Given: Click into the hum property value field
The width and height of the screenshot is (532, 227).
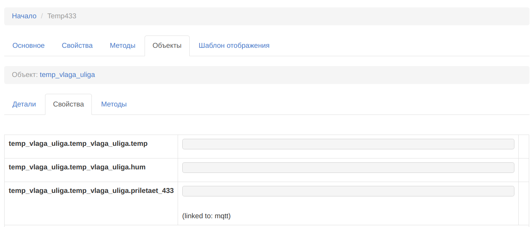Looking at the screenshot, I should coord(348,168).
